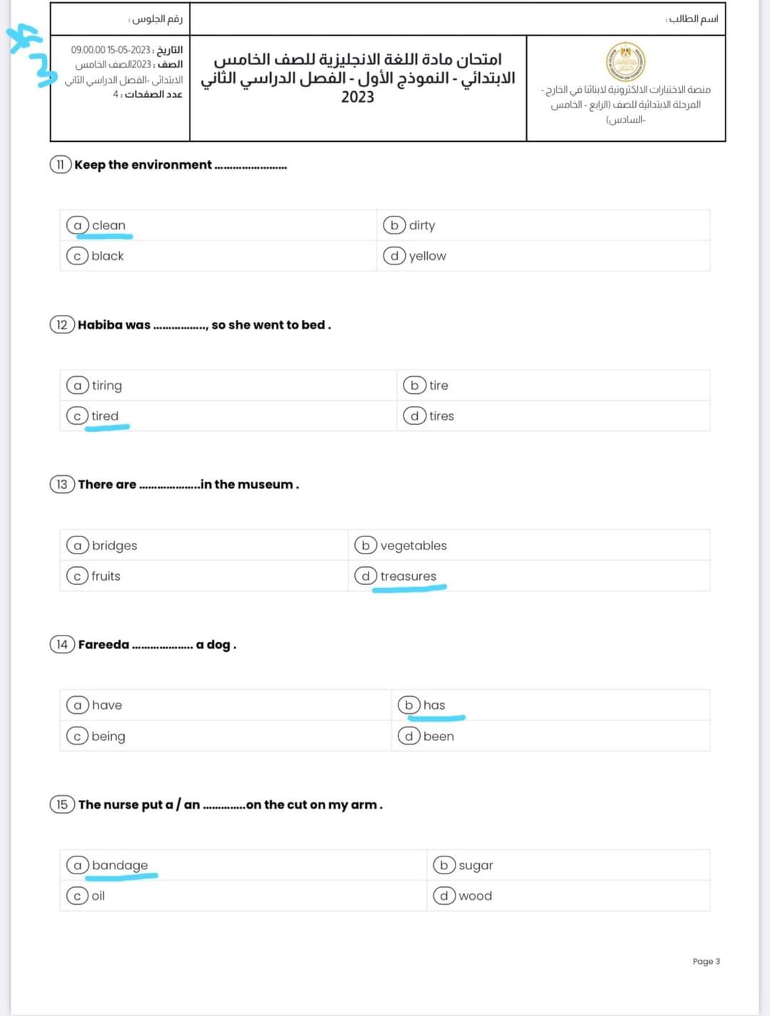
Task: Click the student name field in header
Action: 456,19
